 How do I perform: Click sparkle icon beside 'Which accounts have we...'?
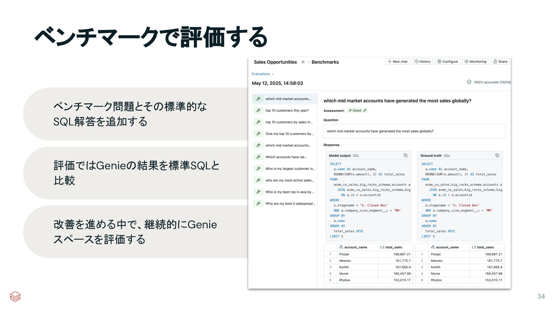coord(258,157)
